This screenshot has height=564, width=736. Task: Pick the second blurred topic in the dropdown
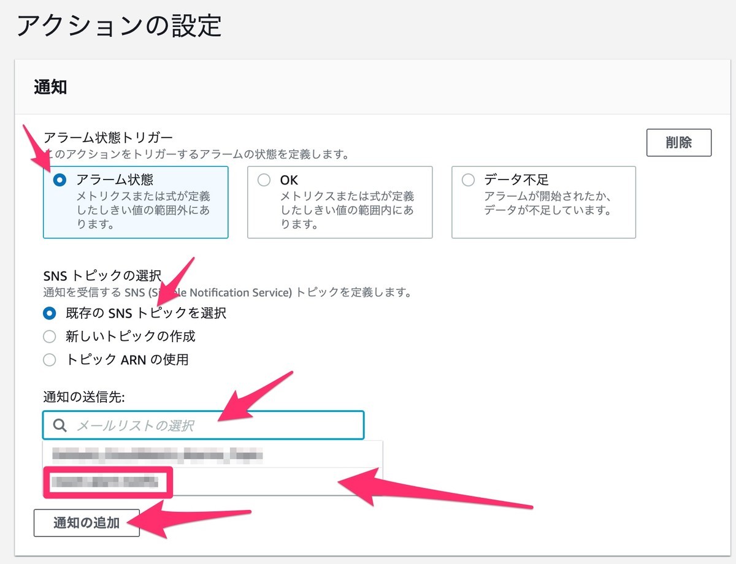click(213, 482)
